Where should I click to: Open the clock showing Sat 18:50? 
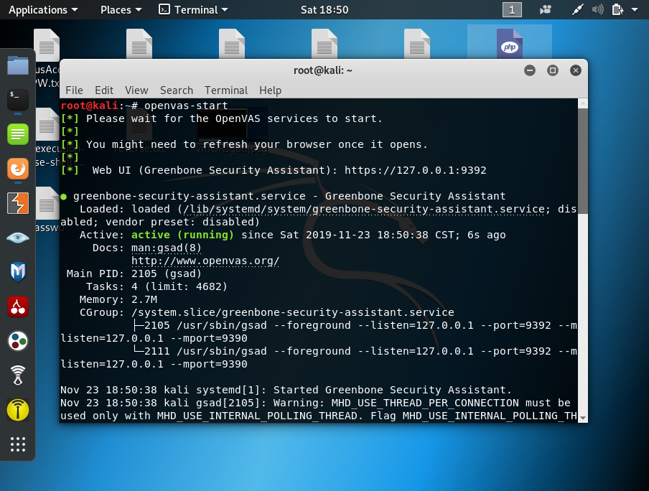pos(324,9)
